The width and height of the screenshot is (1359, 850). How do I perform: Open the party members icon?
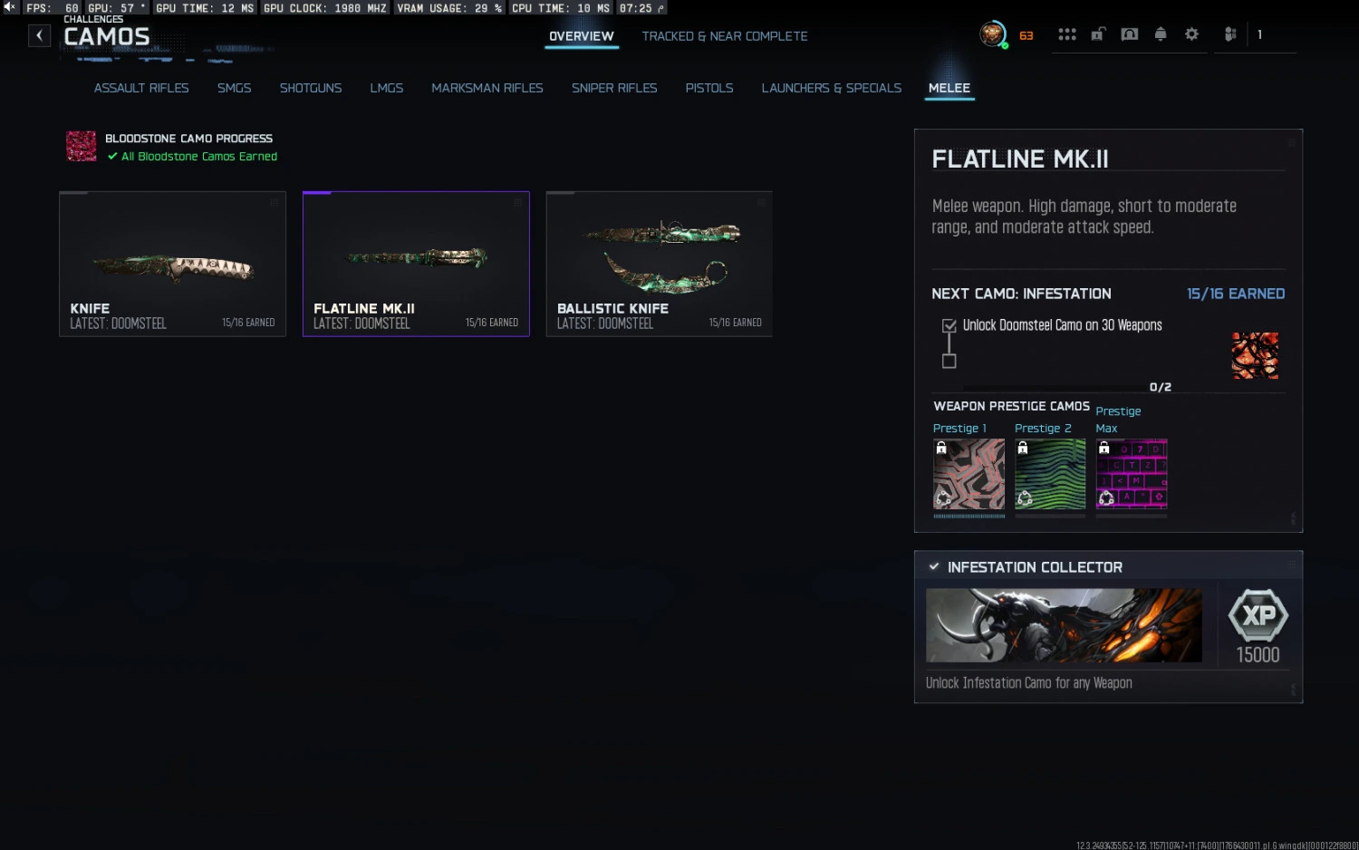[1230, 34]
